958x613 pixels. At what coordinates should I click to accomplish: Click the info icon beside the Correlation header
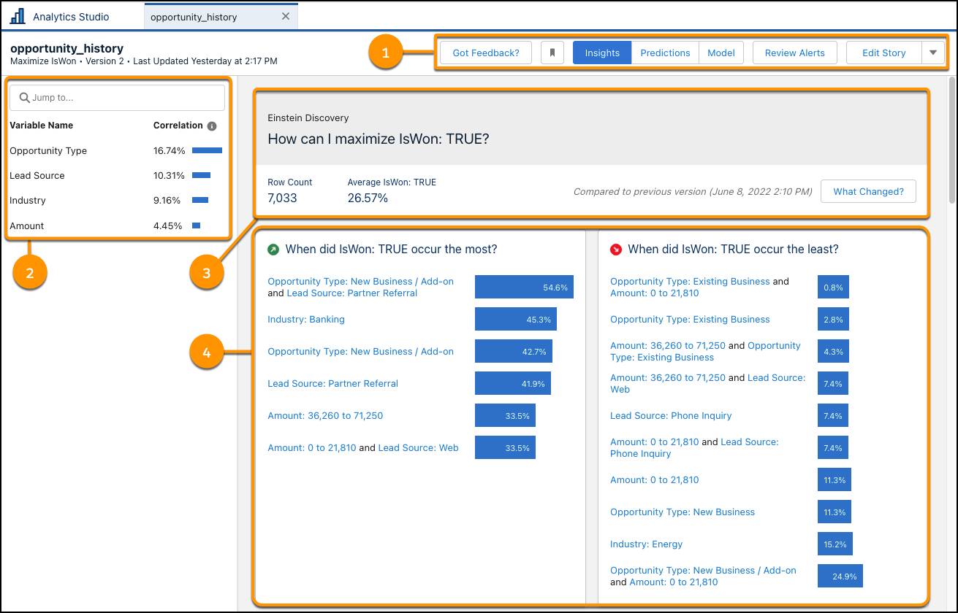click(211, 125)
